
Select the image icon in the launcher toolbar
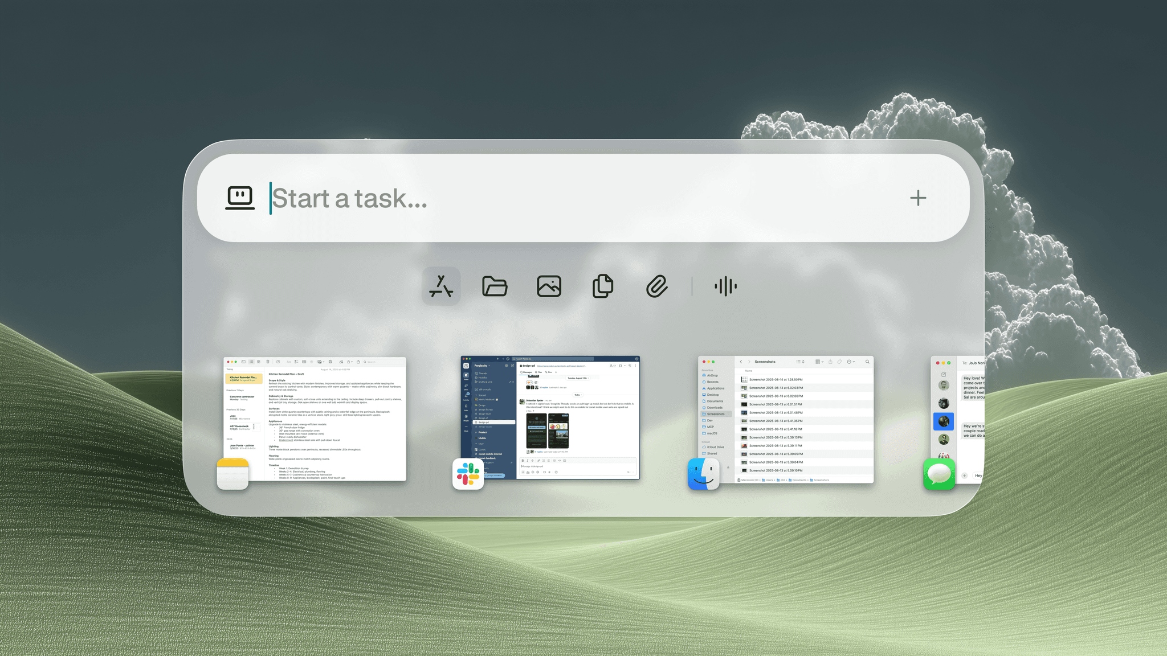tap(549, 286)
